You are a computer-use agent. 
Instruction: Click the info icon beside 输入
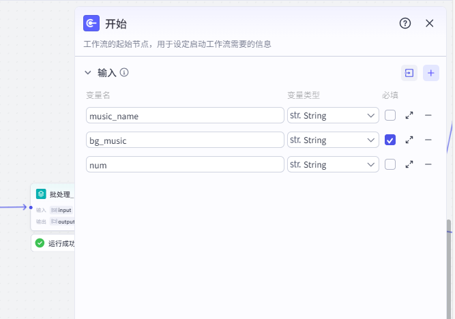coord(124,72)
